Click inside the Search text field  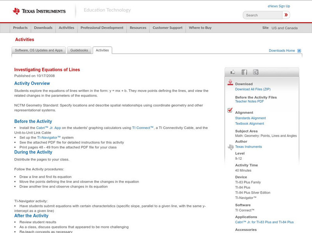click(262, 15)
